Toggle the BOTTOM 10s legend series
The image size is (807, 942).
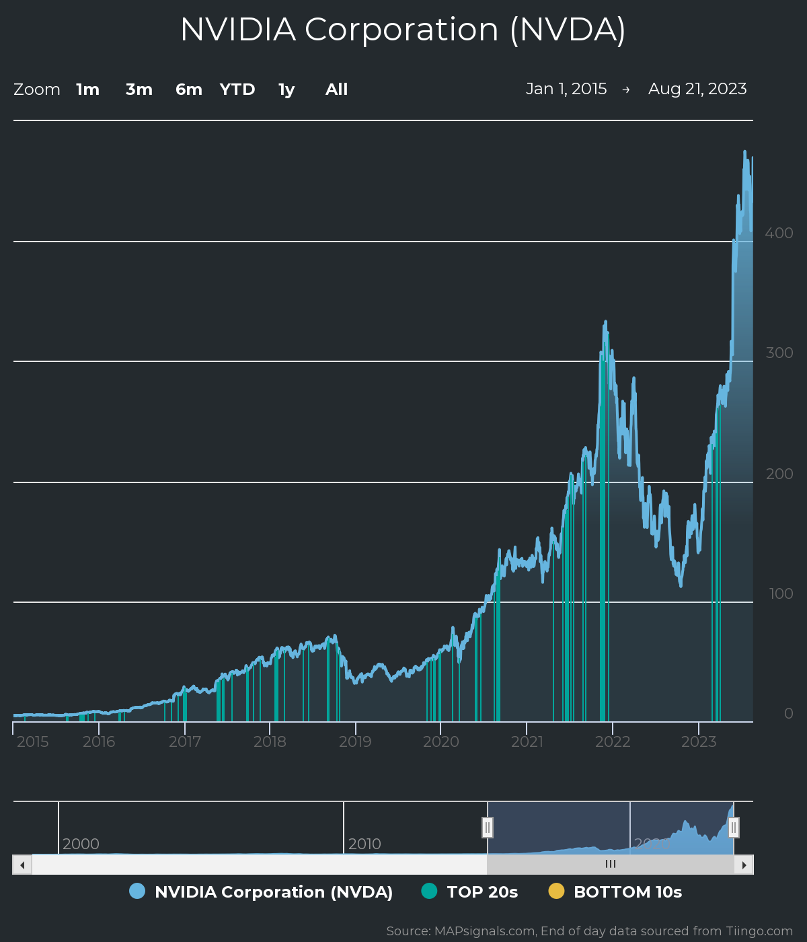coord(615,892)
